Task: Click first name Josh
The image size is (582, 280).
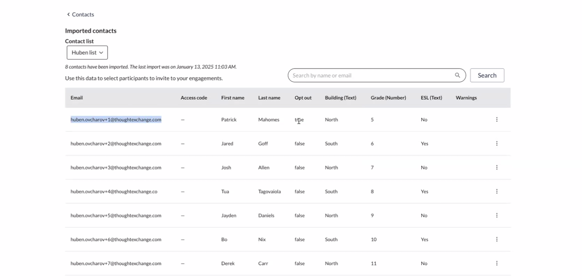Action: tap(226, 167)
